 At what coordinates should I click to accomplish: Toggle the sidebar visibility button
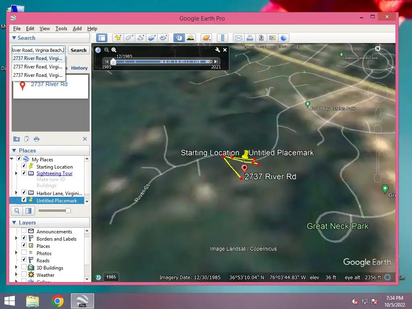click(x=102, y=38)
